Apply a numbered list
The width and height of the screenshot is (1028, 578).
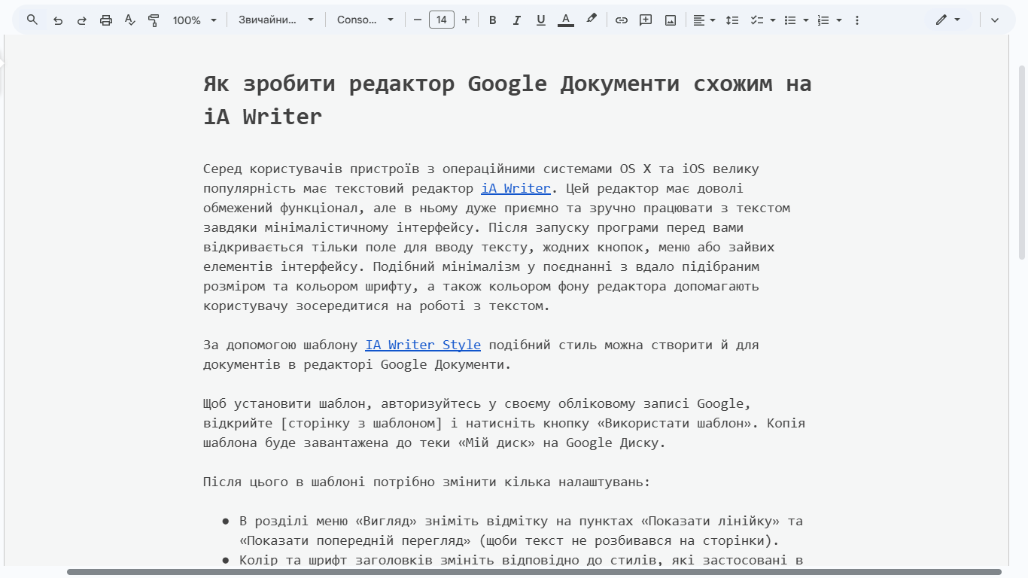(823, 20)
